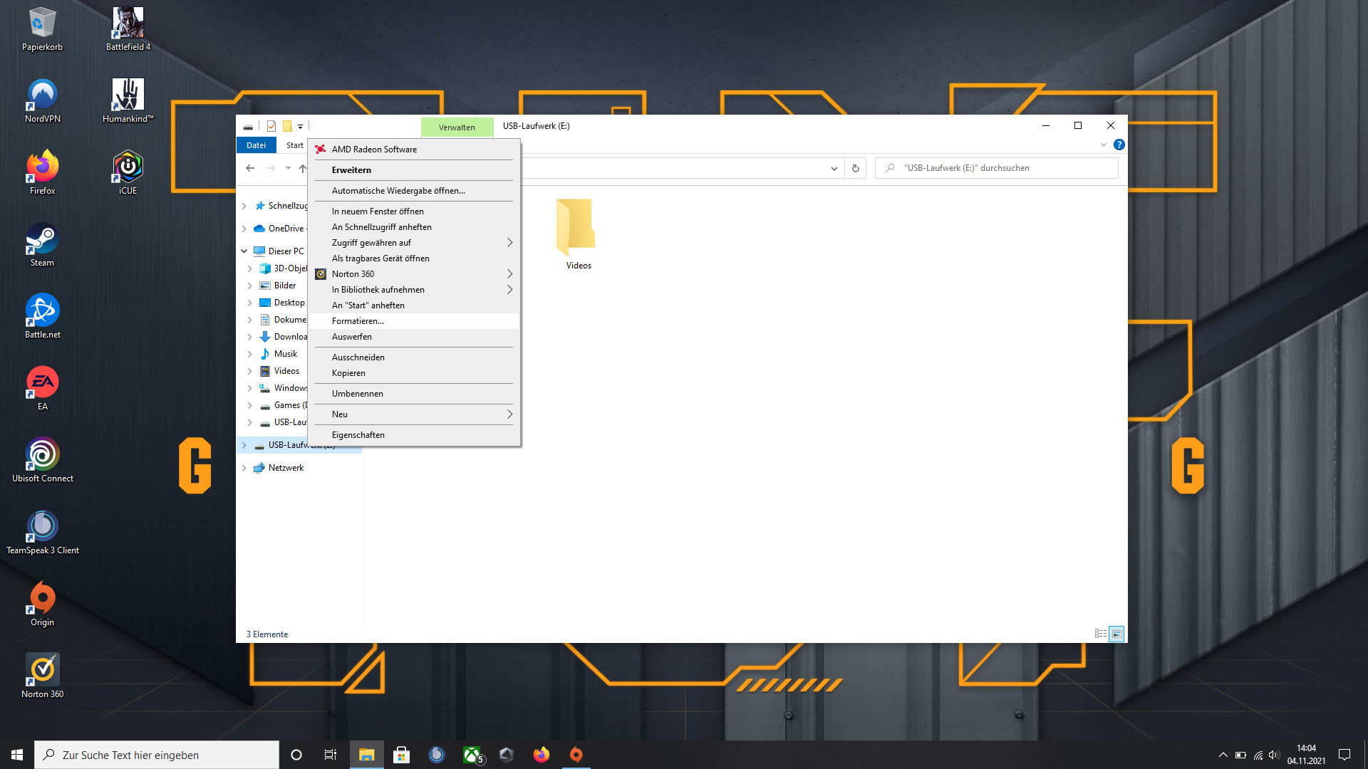The width and height of the screenshot is (1368, 769).
Task: Open Microsoft Store taskbar icon
Action: tap(401, 755)
